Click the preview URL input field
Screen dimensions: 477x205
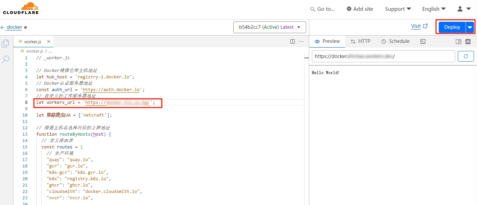click(383, 56)
